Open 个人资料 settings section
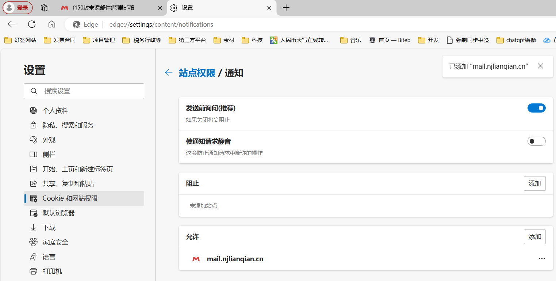556x281 pixels. tap(84, 110)
